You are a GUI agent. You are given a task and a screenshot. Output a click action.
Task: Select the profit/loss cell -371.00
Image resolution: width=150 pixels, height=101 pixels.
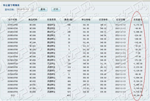pyautogui.click(x=138, y=60)
